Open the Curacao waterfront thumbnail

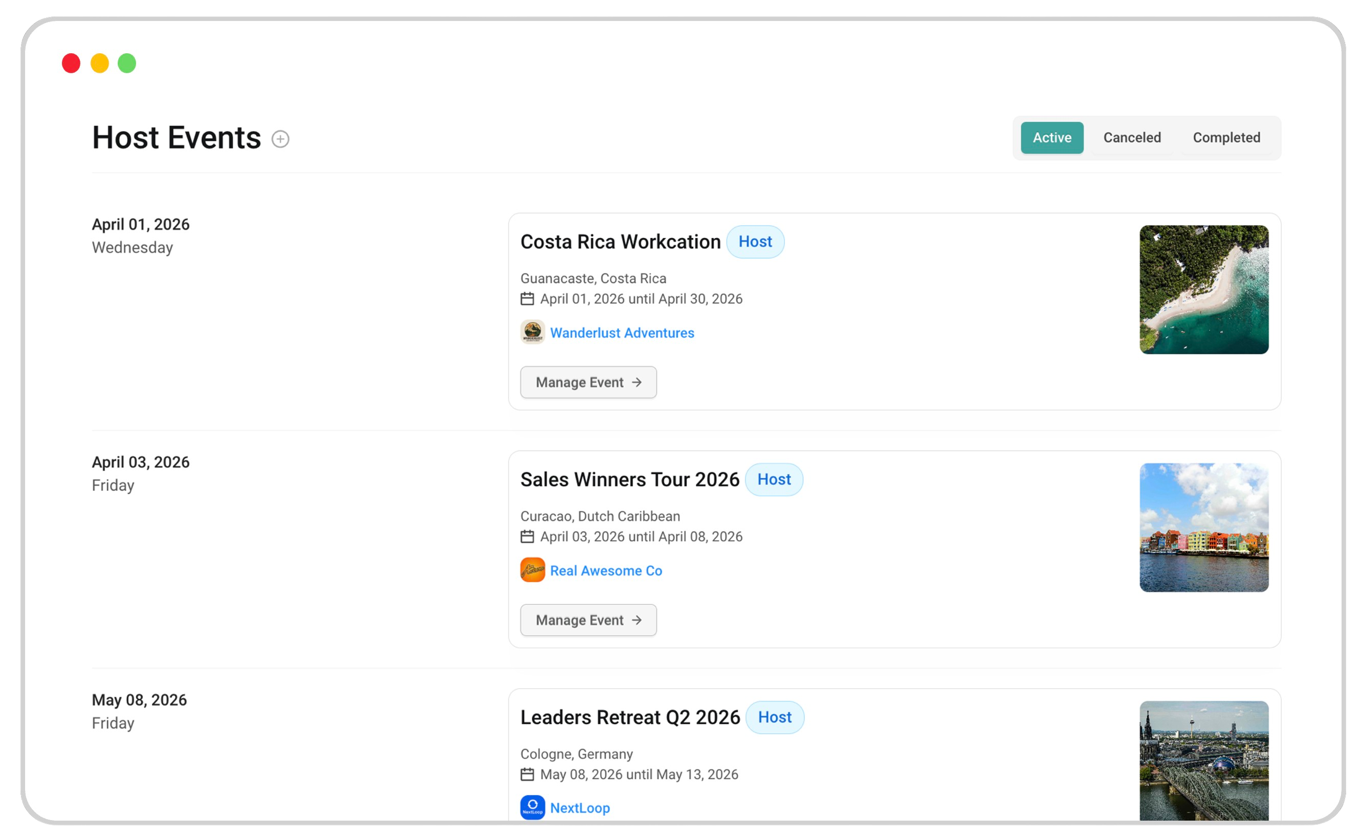(1204, 527)
